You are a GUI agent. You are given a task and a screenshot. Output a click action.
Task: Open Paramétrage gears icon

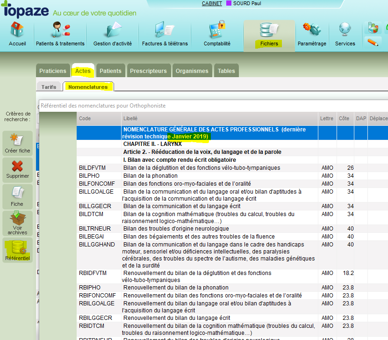pos(312,29)
